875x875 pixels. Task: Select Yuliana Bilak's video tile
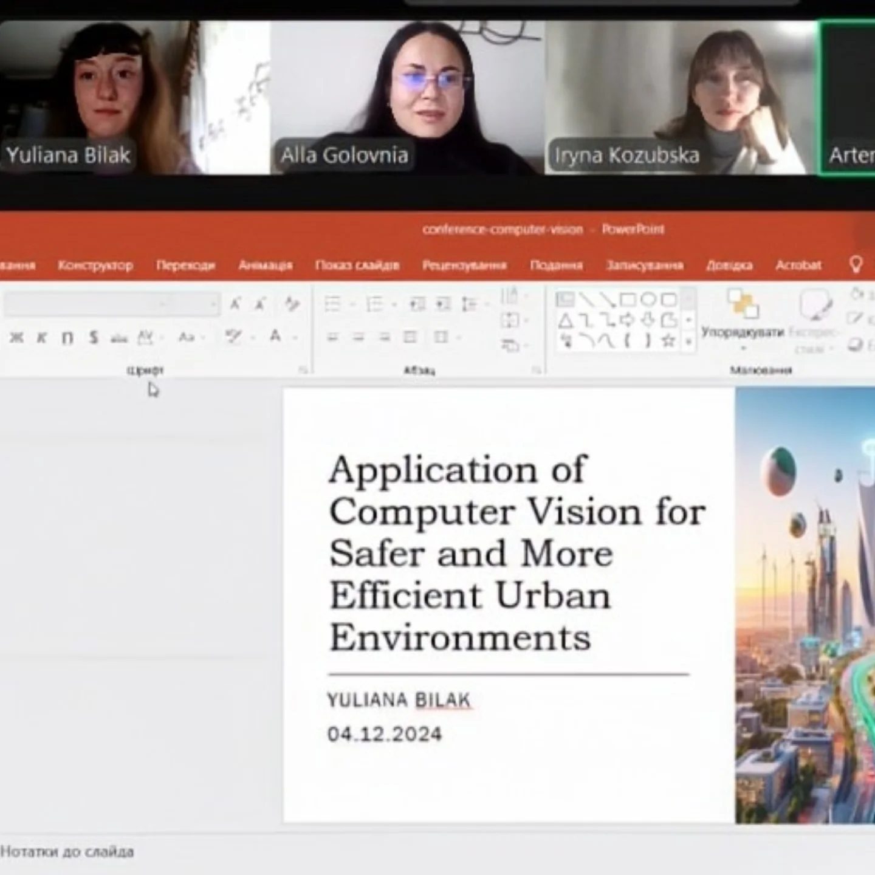click(x=134, y=98)
